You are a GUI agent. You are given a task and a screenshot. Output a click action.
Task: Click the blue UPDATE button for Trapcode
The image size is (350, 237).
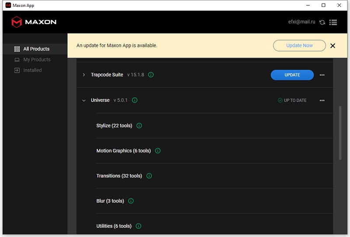click(292, 75)
